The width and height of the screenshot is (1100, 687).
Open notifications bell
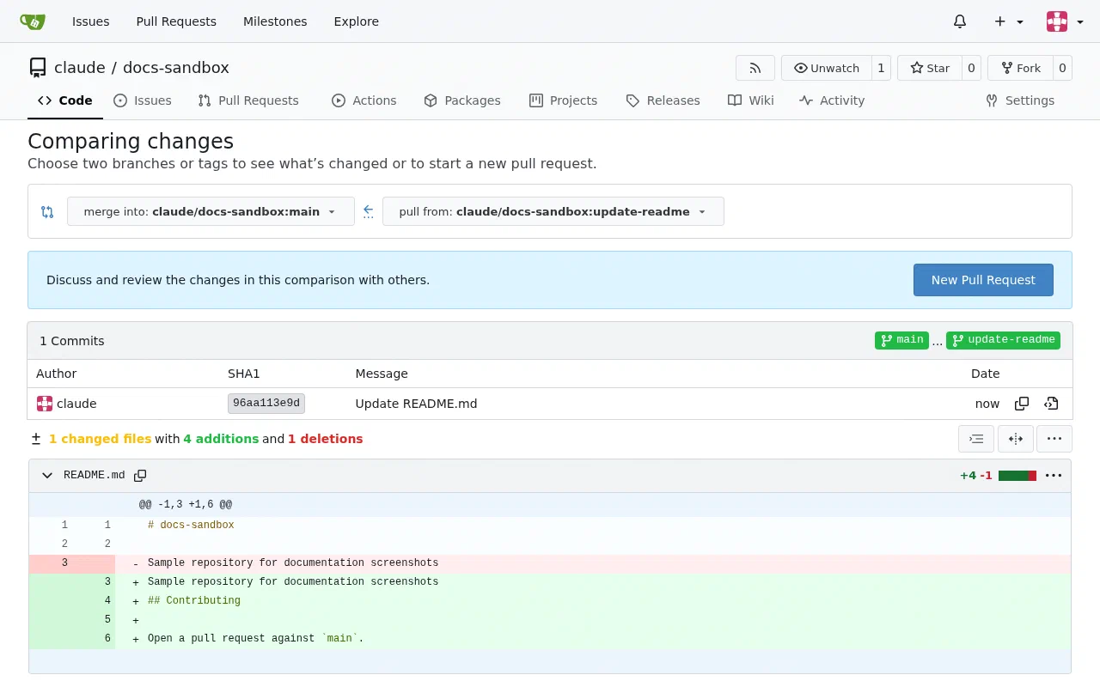click(960, 21)
